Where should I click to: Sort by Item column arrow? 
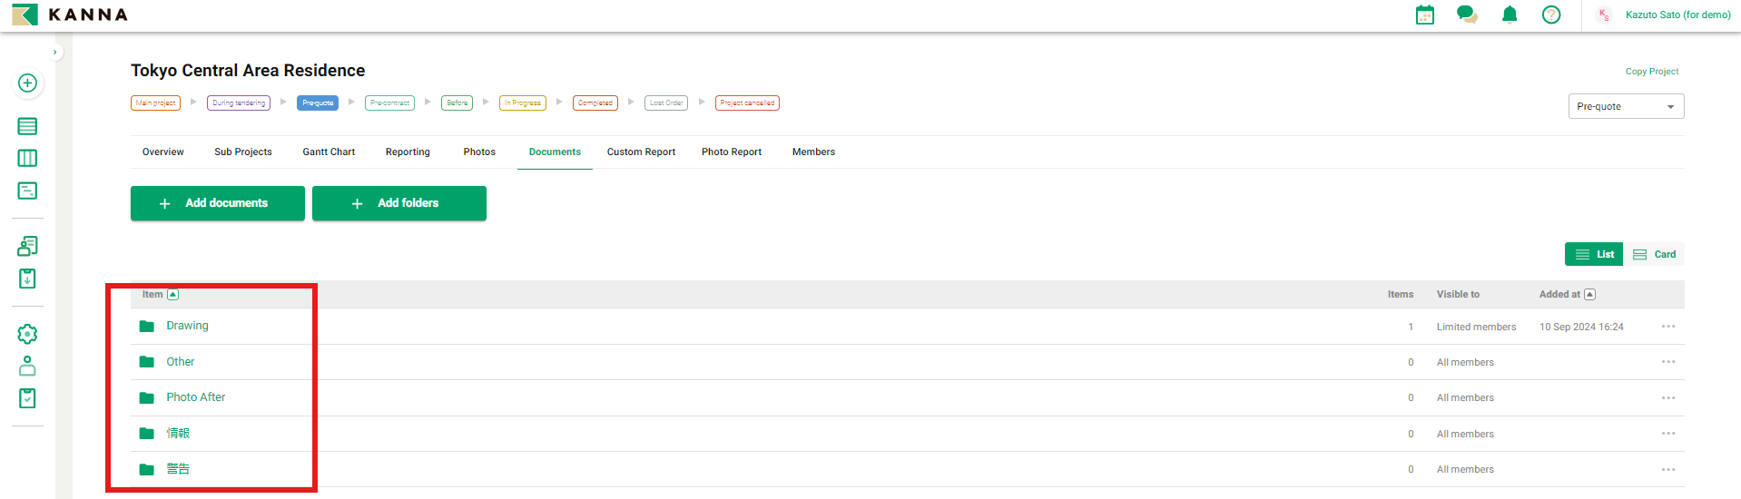coord(173,295)
